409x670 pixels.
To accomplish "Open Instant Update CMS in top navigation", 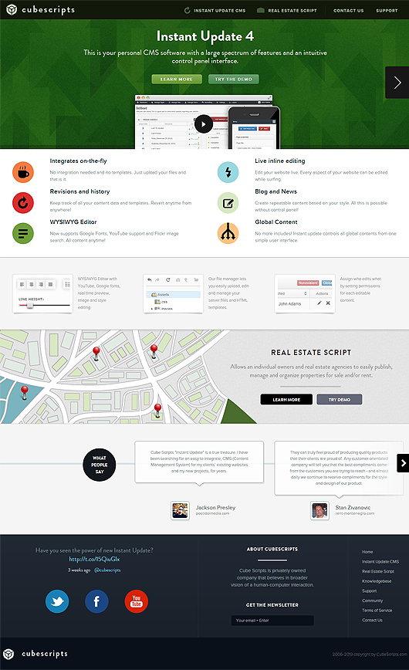I will [x=215, y=10].
